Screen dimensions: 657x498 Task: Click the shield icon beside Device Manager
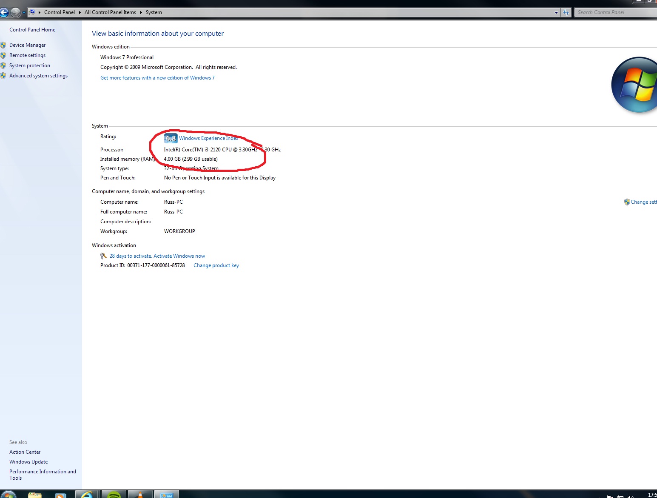tap(3, 45)
